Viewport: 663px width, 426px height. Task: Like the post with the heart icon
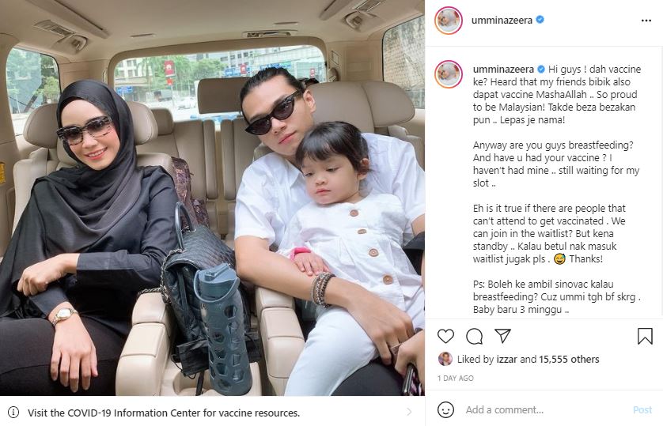coord(445,336)
